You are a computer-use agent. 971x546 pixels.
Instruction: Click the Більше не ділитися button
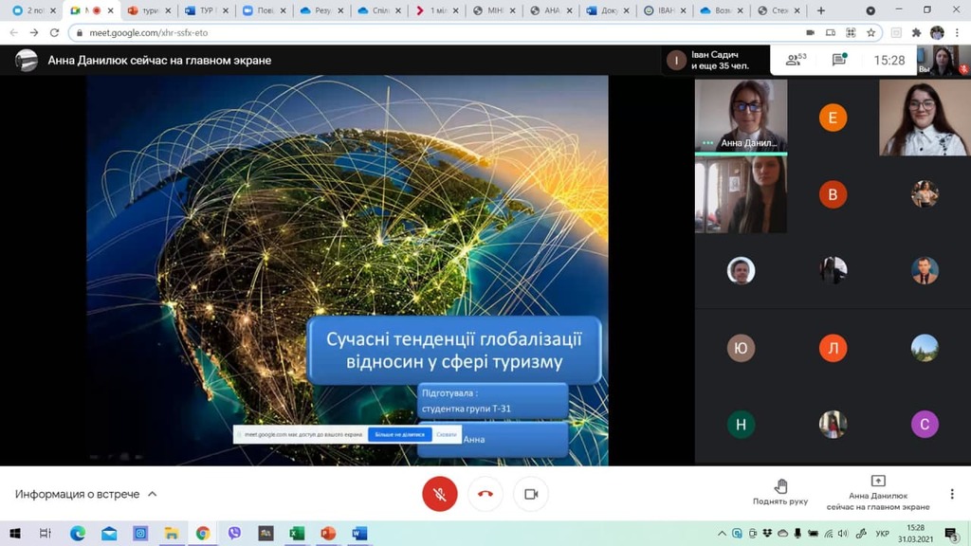tap(399, 434)
